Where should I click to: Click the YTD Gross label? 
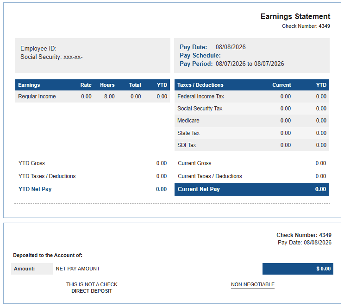[x=31, y=163]
